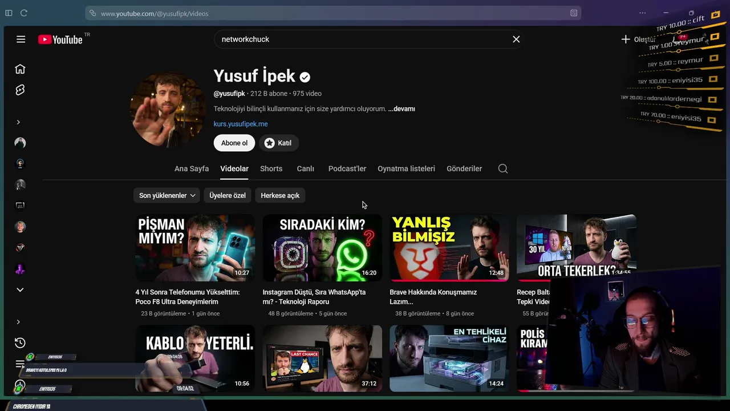The height and width of the screenshot is (411, 730).
Task: Open the third subscription channel avatar
Action: 20,185
